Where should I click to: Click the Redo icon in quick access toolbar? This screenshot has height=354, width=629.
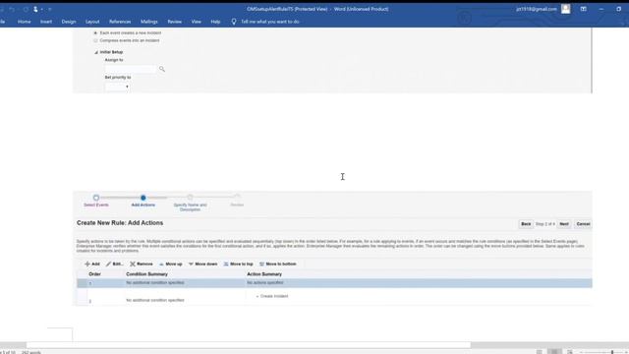[27, 9]
